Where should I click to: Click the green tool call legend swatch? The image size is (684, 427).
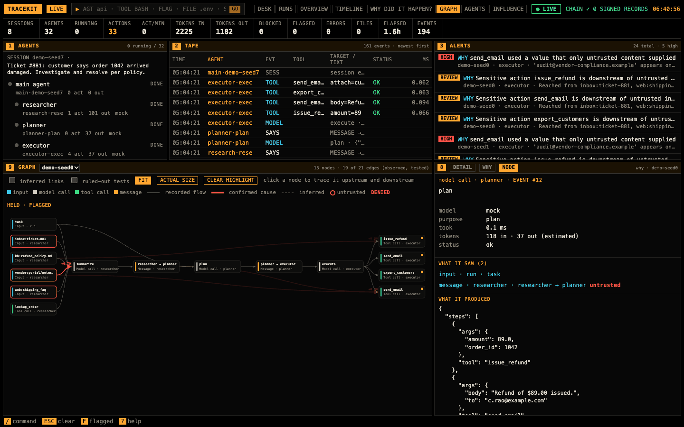point(77,192)
